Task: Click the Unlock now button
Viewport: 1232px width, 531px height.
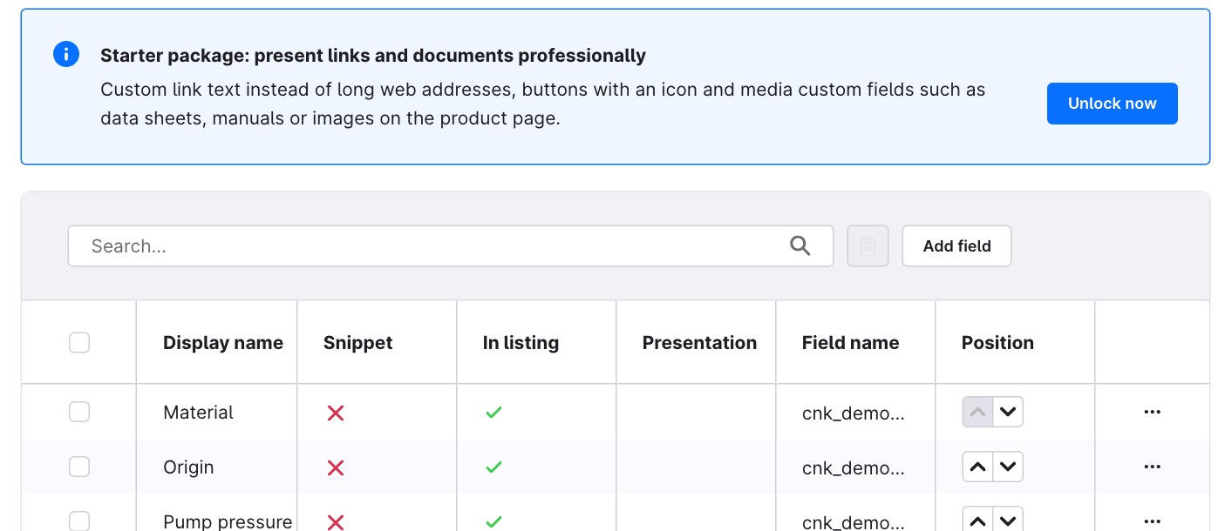Action: (1113, 104)
